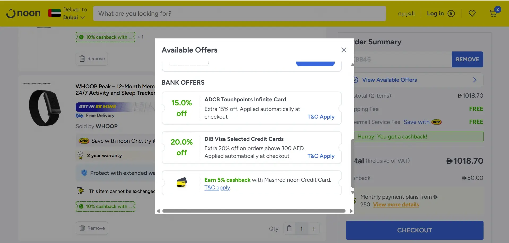Open the shopping cart icon

(493, 14)
